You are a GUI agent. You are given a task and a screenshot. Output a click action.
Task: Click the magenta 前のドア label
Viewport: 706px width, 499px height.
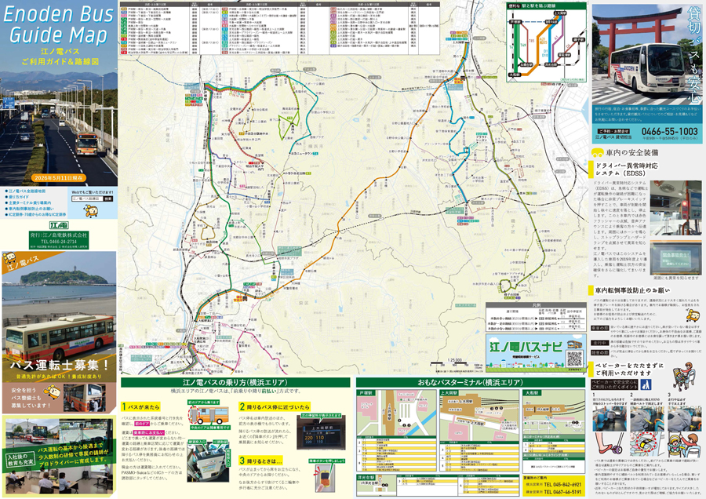coord(141,424)
